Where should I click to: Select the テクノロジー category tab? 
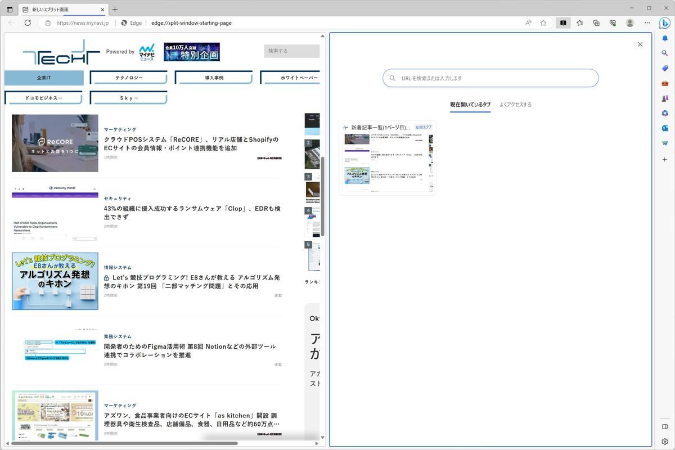(129, 78)
